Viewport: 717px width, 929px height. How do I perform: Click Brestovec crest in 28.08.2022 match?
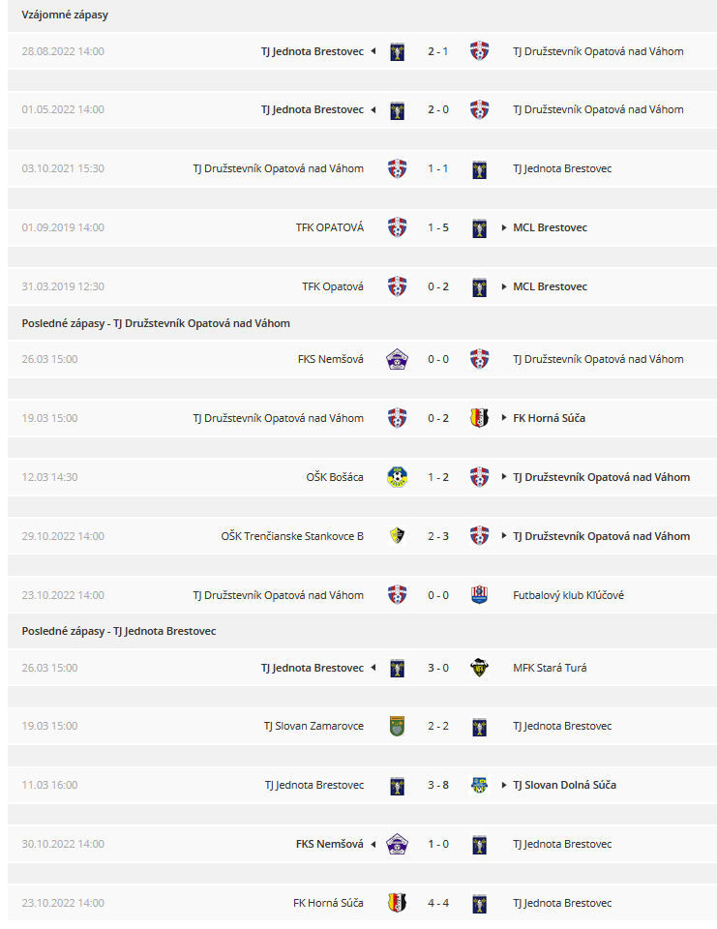(397, 51)
